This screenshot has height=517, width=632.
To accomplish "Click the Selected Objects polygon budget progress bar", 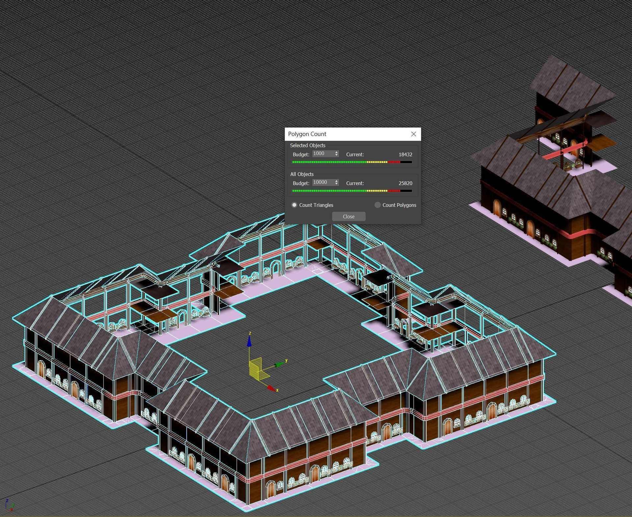I will pyautogui.click(x=351, y=162).
